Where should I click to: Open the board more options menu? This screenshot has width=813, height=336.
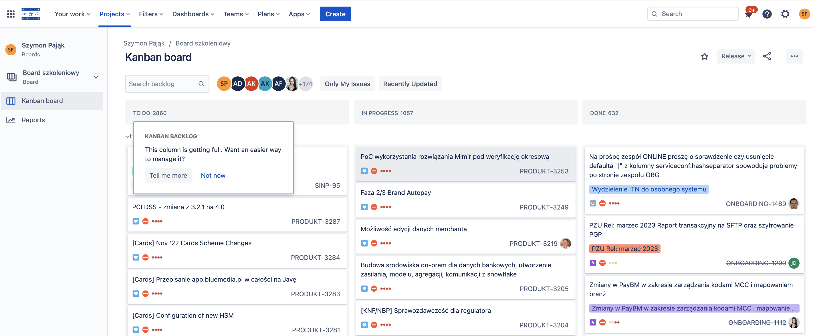click(x=794, y=56)
